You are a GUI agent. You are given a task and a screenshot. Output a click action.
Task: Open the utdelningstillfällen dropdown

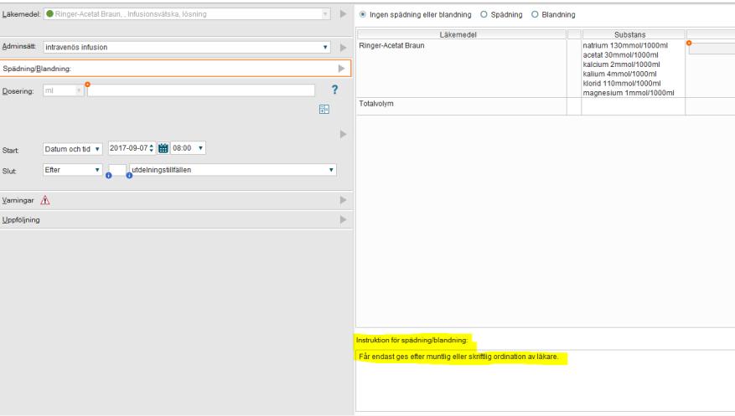[233, 170]
